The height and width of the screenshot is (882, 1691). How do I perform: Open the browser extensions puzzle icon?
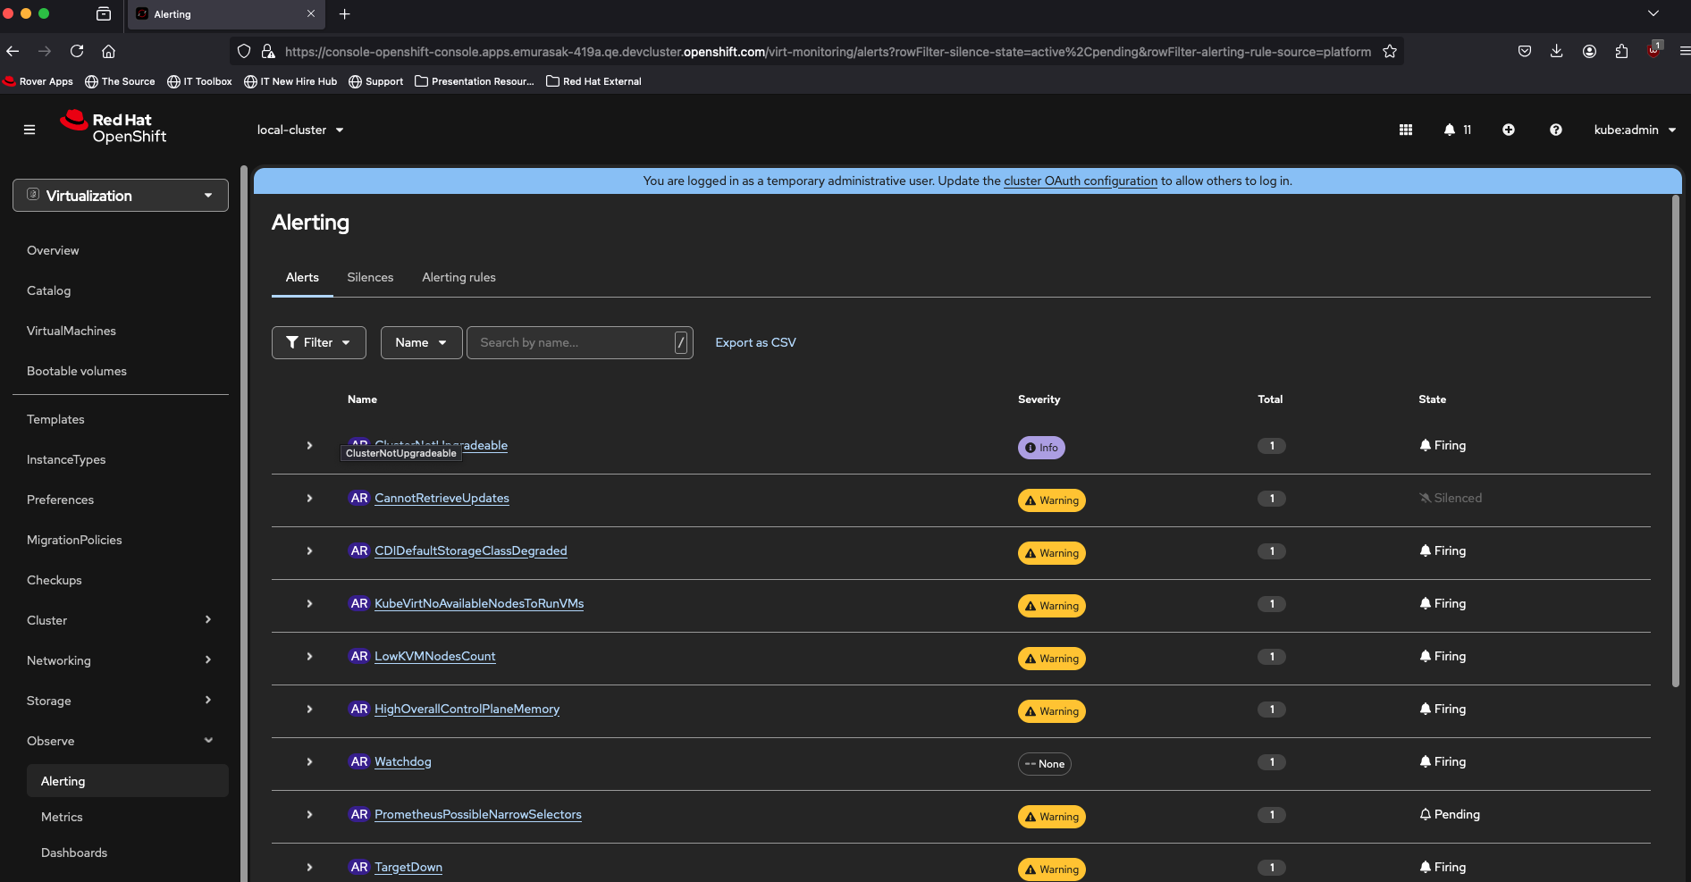(x=1621, y=51)
